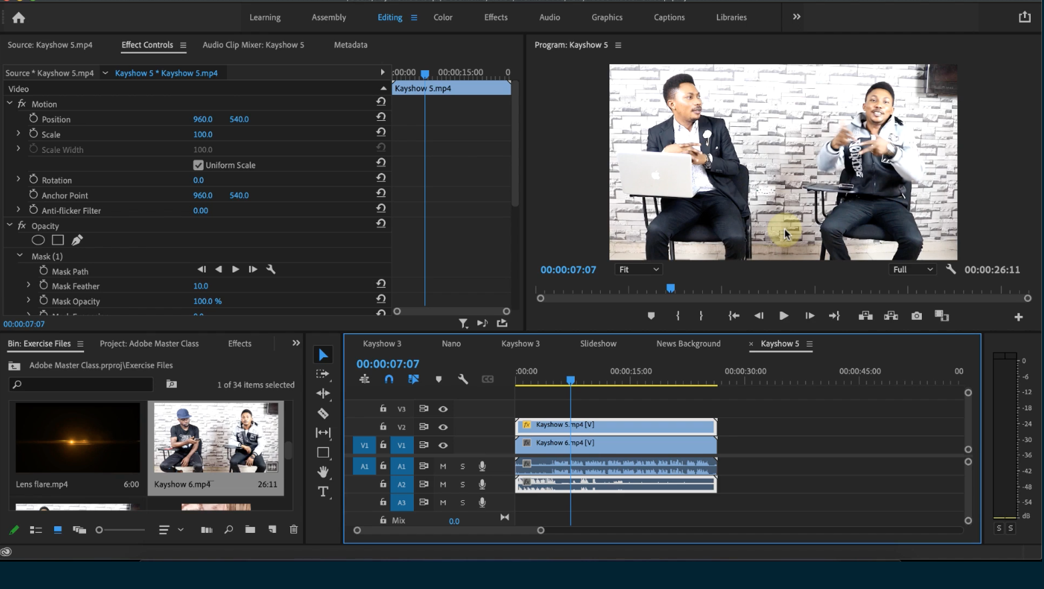Click the Lift button in Program monitor

(866, 316)
